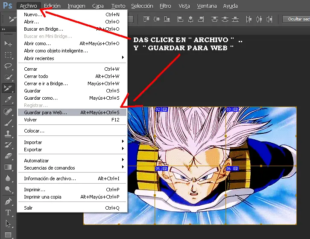
Task: Choose Volver from Archivo menu
Action: (x=72, y=120)
